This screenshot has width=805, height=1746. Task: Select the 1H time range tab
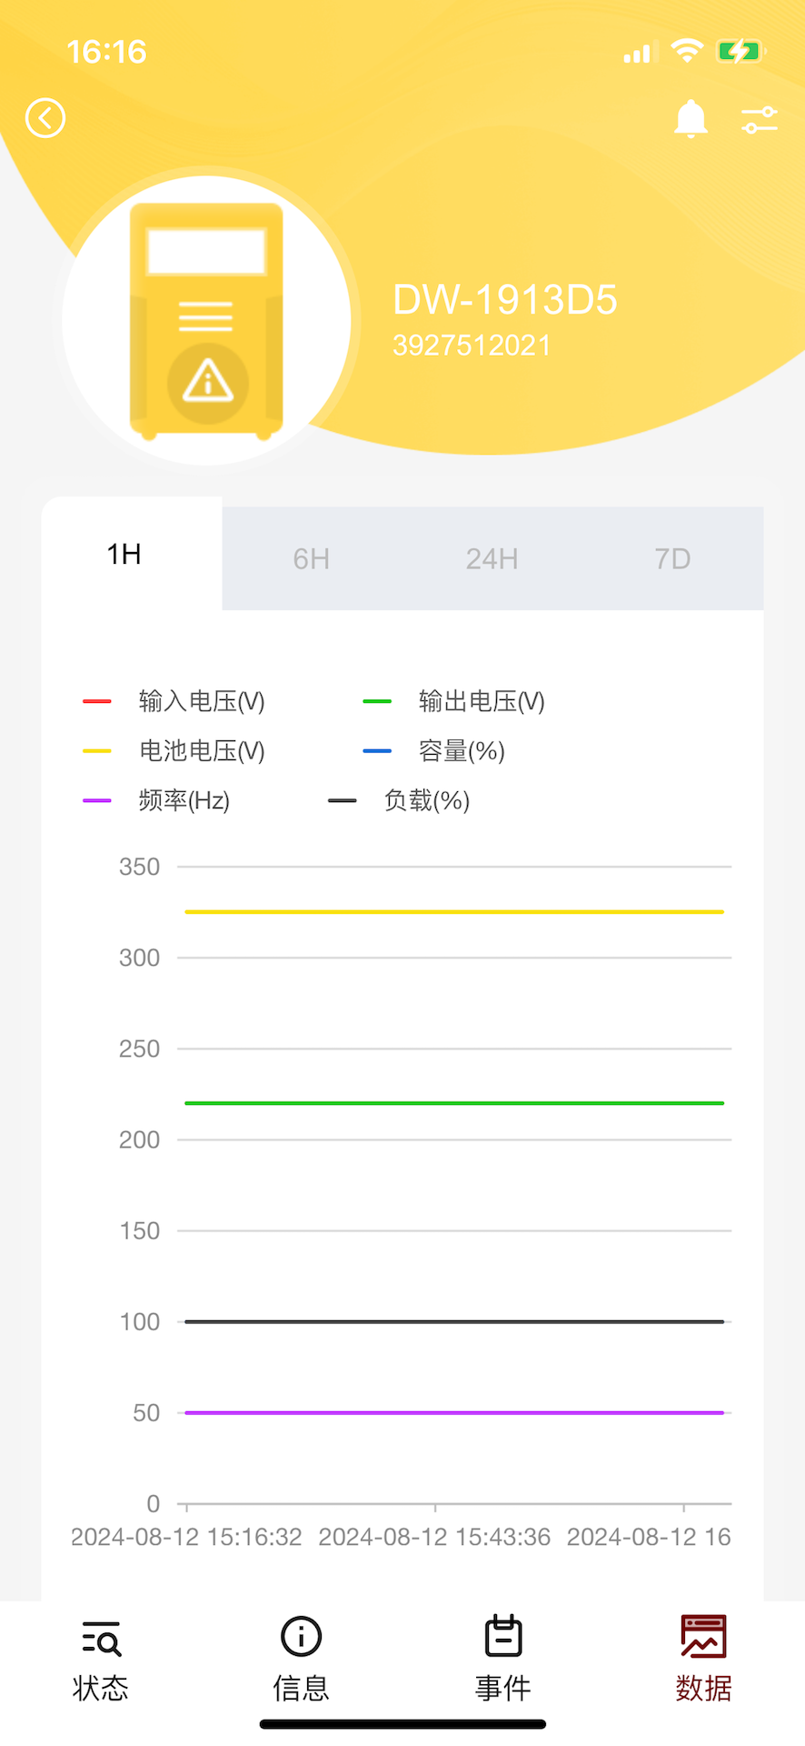click(124, 554)
